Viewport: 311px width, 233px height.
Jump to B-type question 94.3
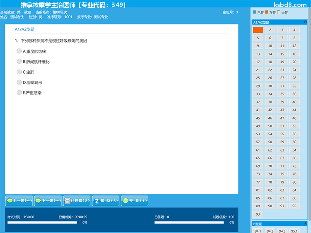click(282, 231)
